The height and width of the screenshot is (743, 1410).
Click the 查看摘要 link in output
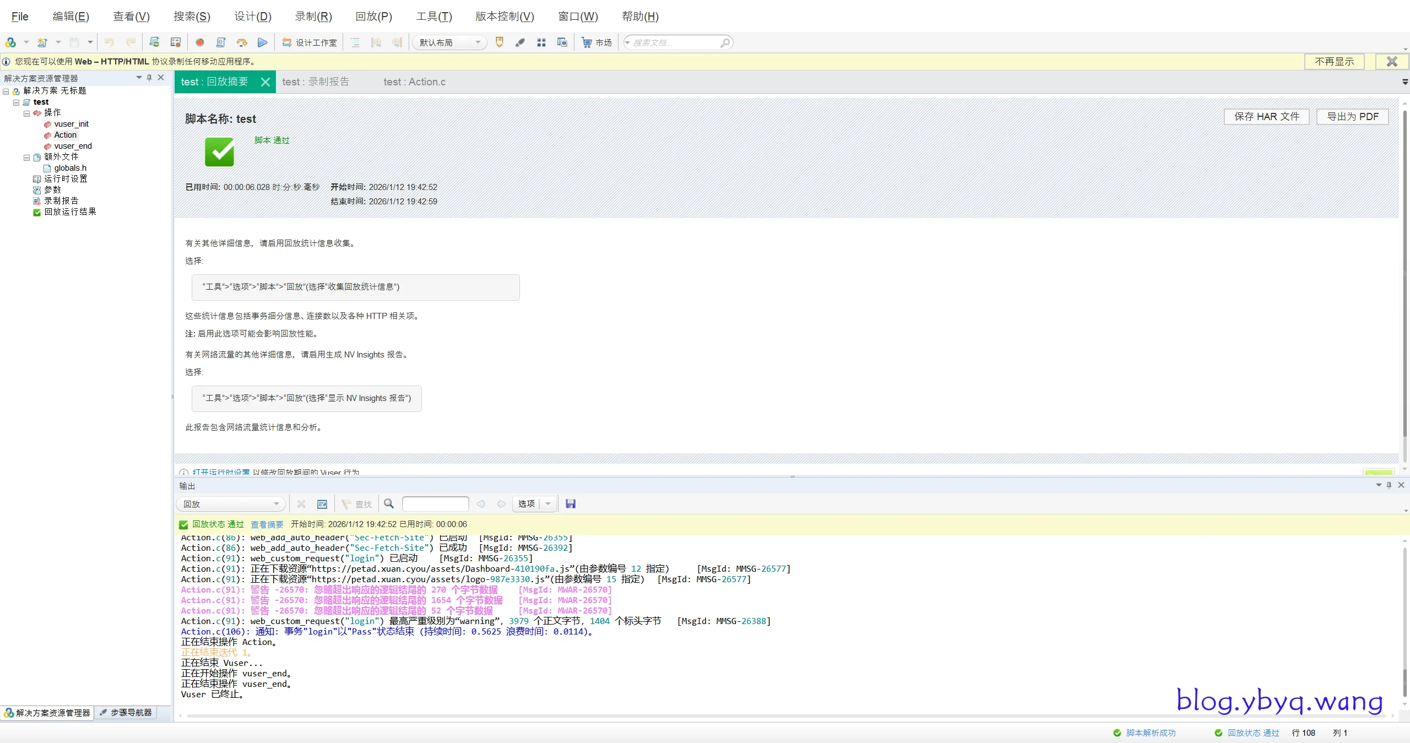[x=267, y=525]
